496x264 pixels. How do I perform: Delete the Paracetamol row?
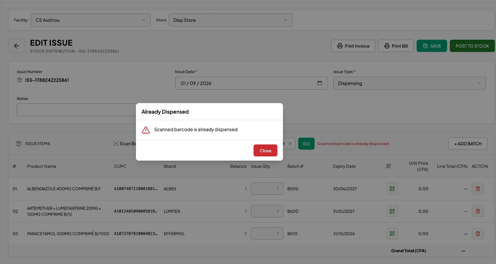(x=478, y=233)
